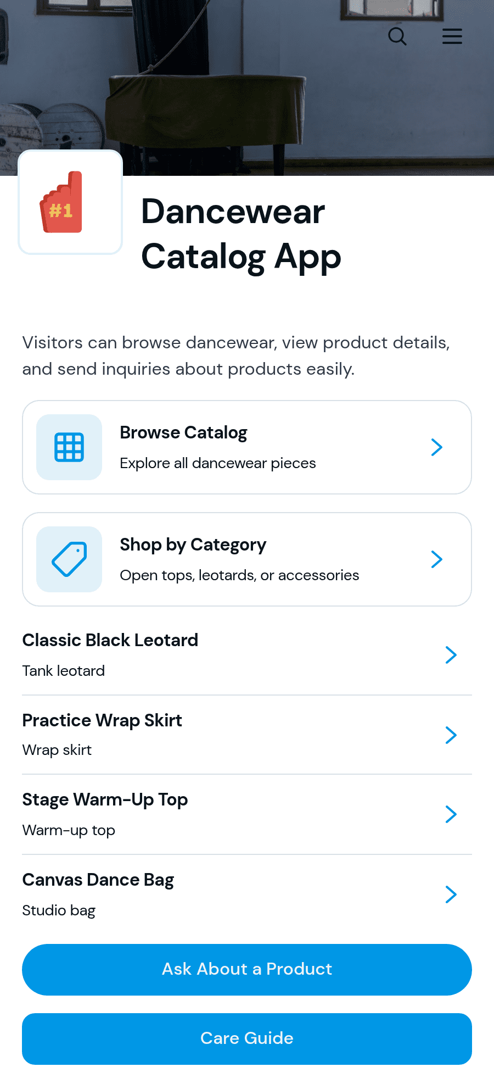The image size is (494, 1078).
Task: Click the price tag icon on Shop by Category
Action: tap(69, 559)
